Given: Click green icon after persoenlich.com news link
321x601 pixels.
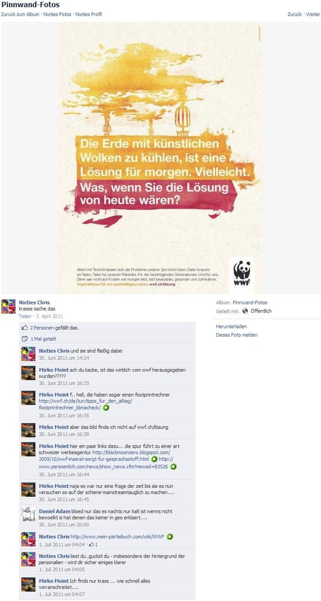Looking at the screenshot, I should (173, 466).
